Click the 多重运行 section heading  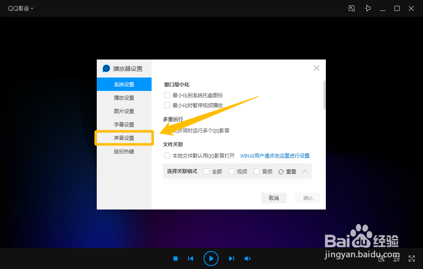[173, 119]
